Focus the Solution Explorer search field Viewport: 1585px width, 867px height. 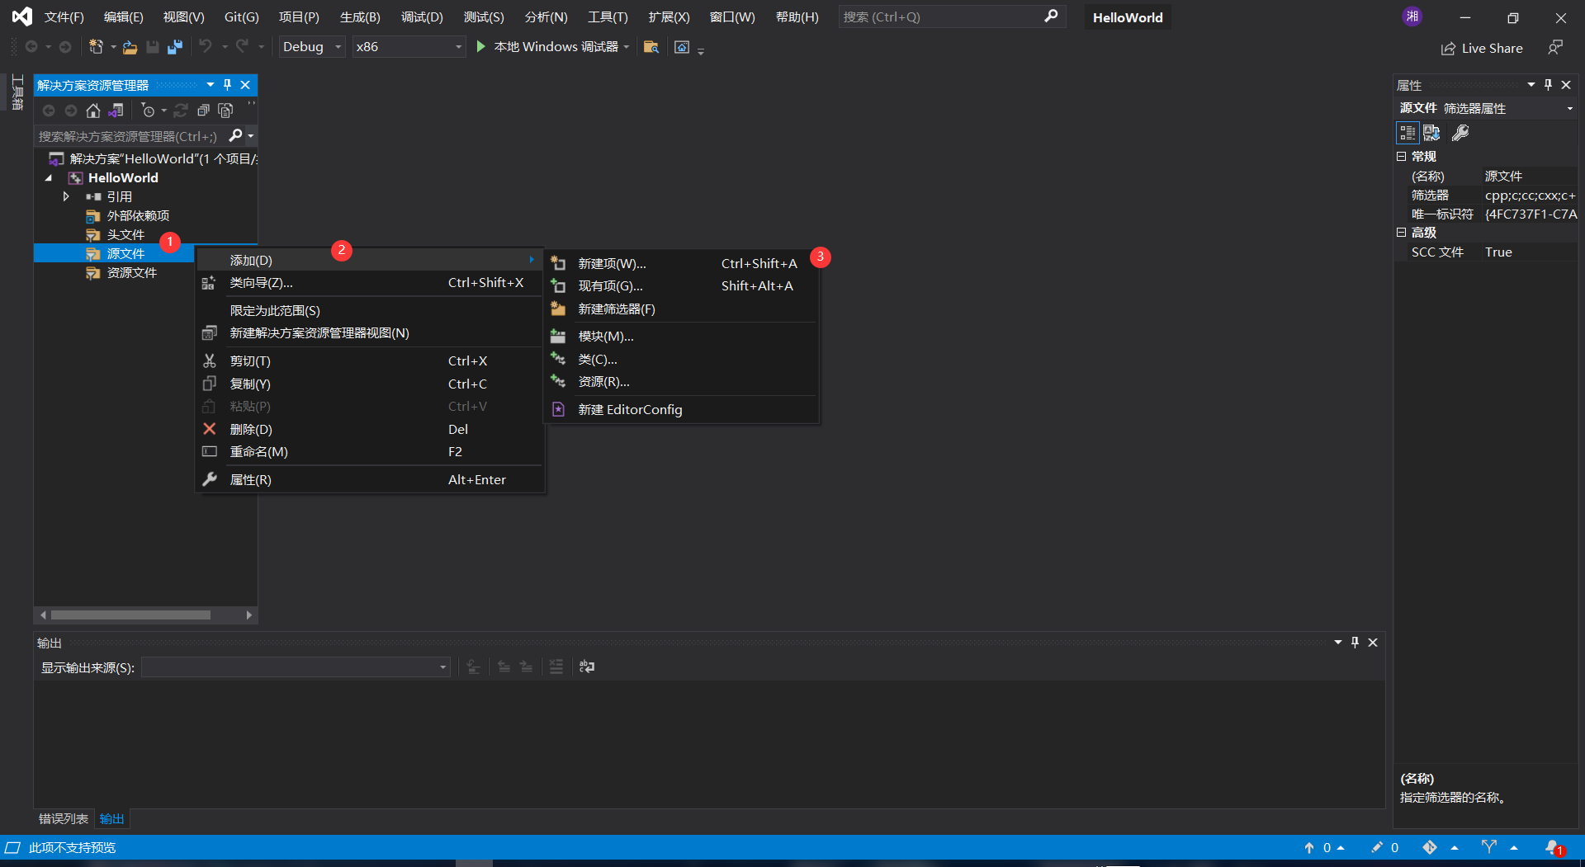tap(128, 136)
